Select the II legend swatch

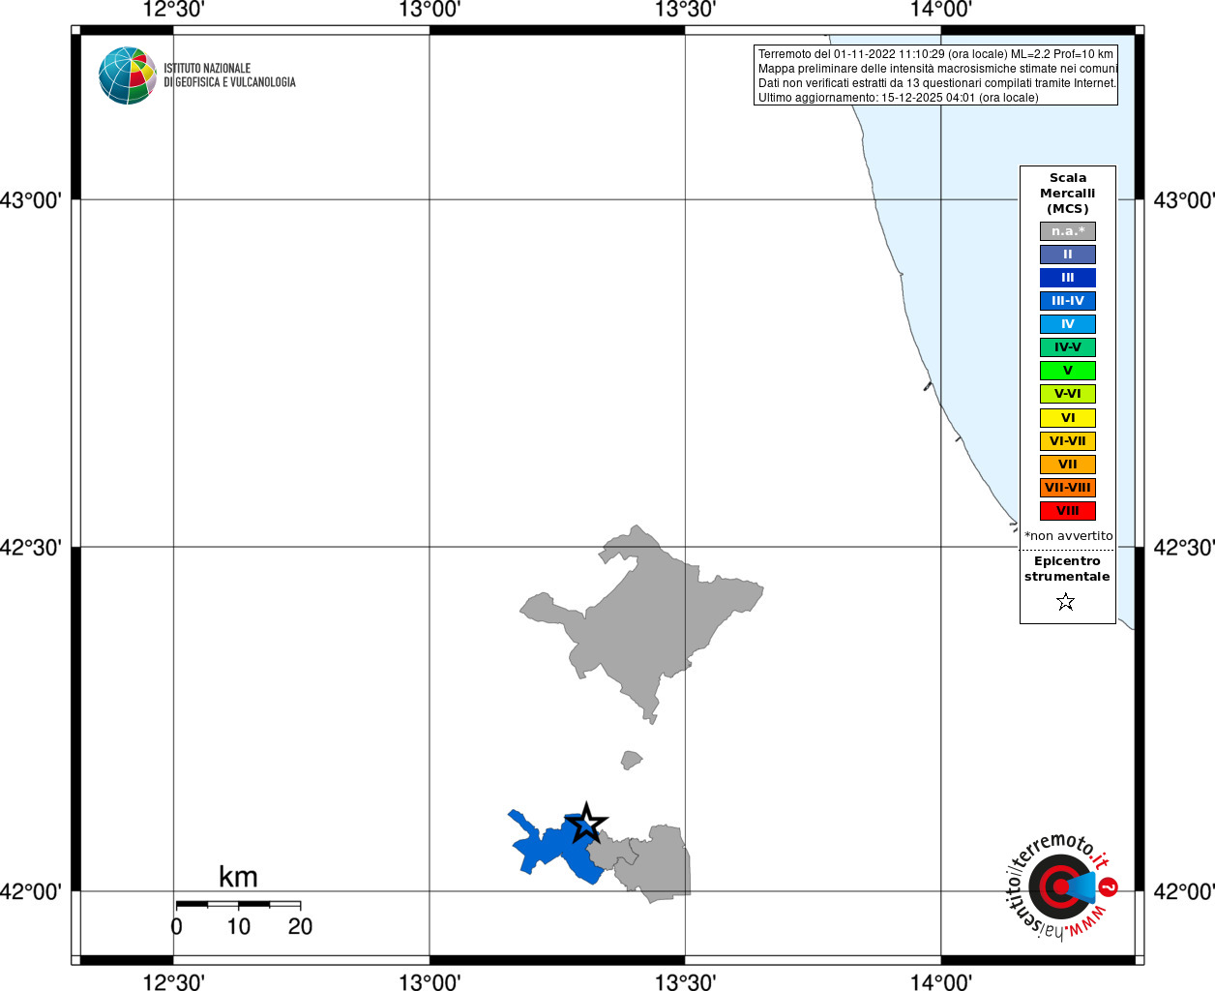pyautogui.click(x=1068, y=255)
